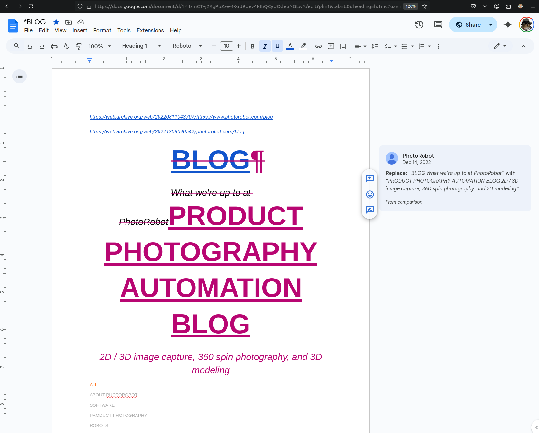
Task: Open the Tools menu
Action: click(x=124, y=30)
